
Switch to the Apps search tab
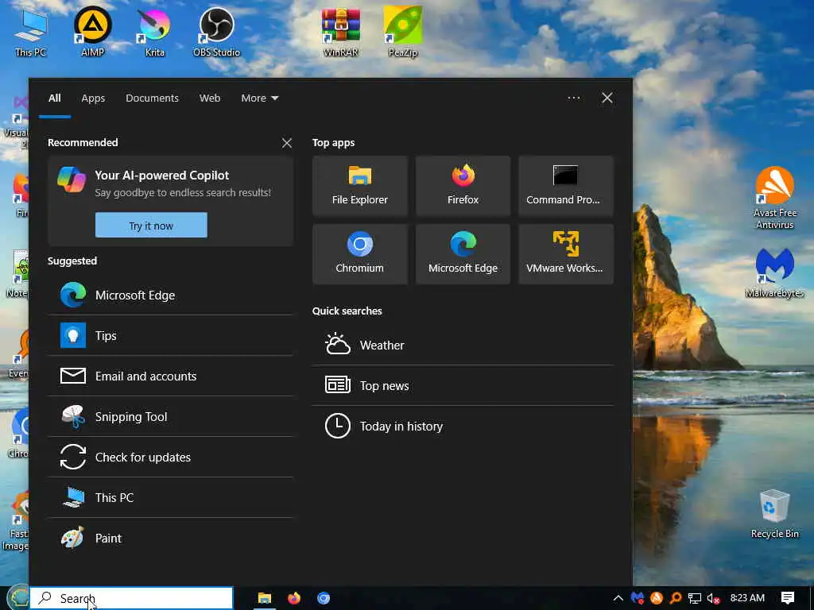pyautogui.click(x=93, y=98)
